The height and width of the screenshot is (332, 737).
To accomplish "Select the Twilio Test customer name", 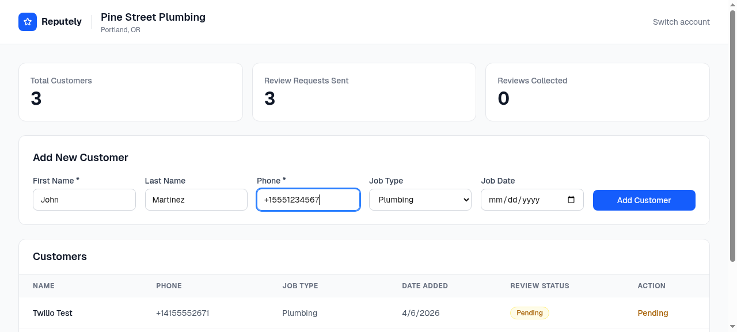I will point(52,313).
